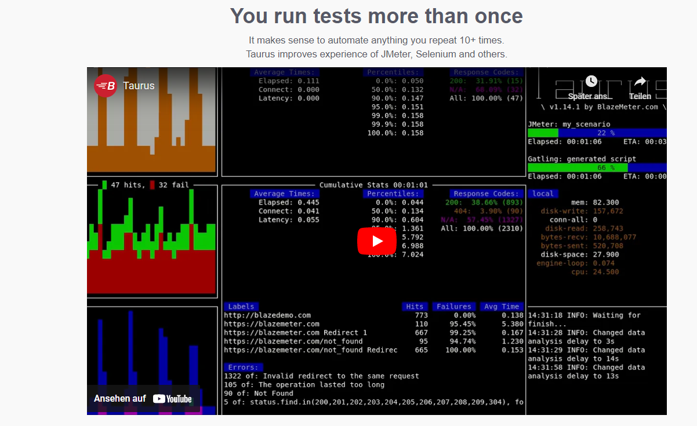Click the 'Gatling: generated script' label

pyautogui.click(x=582, y=159)
